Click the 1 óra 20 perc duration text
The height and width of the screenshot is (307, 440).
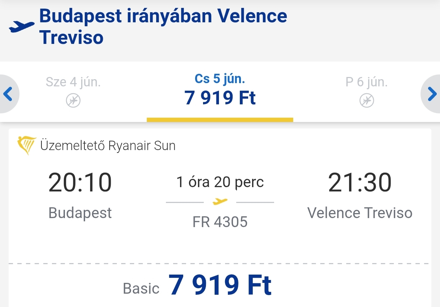(x=220, y=182)
